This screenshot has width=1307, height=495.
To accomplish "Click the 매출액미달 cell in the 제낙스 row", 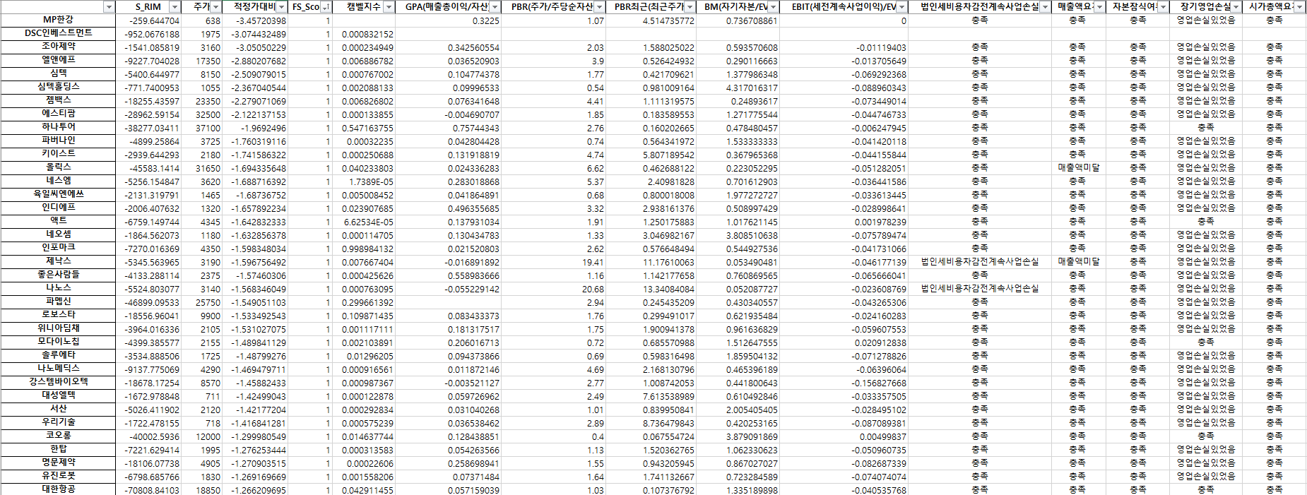I will [x=1078, y=262].
